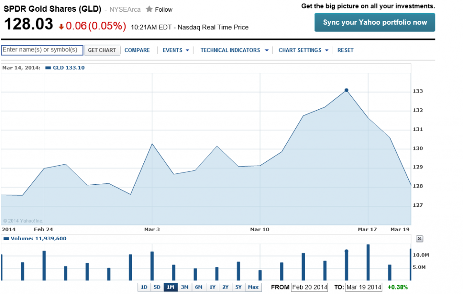Click SPDR Gold Shares (GLD) title
This screenshot has height=294, width=463.
52,9
